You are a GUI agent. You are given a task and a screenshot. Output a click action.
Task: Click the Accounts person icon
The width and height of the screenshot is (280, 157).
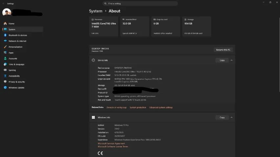click(x=5, y=59)
